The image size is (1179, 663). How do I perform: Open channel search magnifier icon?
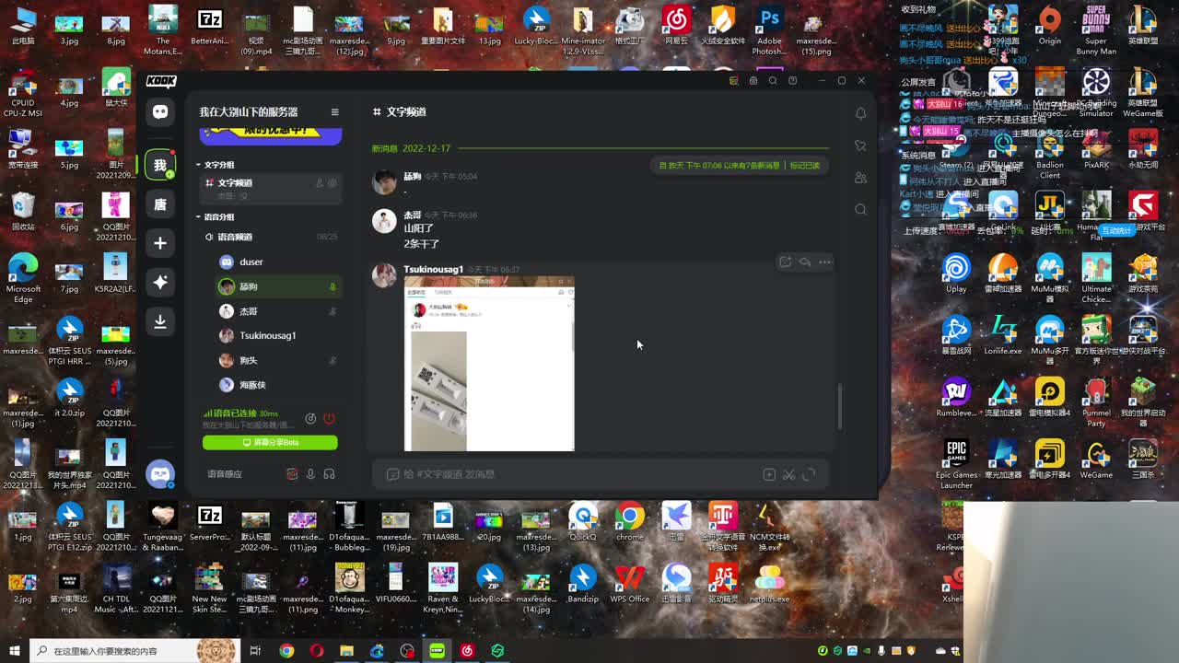pyautogui.click(x=860, y=209)
